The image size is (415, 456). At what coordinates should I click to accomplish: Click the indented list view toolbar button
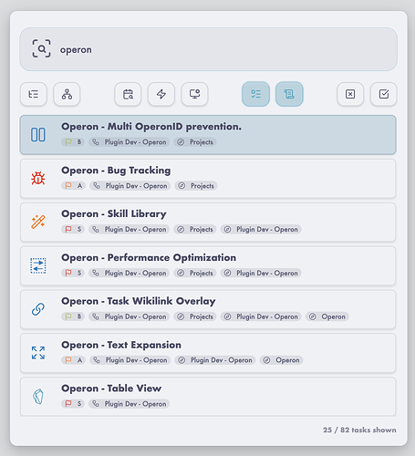(x=34, y=94)
